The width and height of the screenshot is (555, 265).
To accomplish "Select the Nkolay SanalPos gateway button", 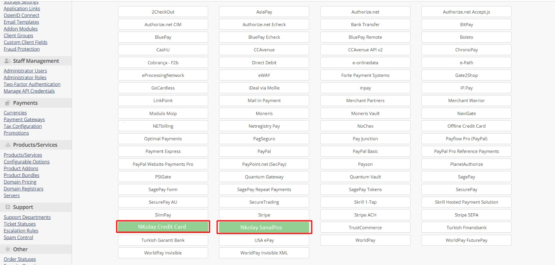I will click(x=264, y=227).
